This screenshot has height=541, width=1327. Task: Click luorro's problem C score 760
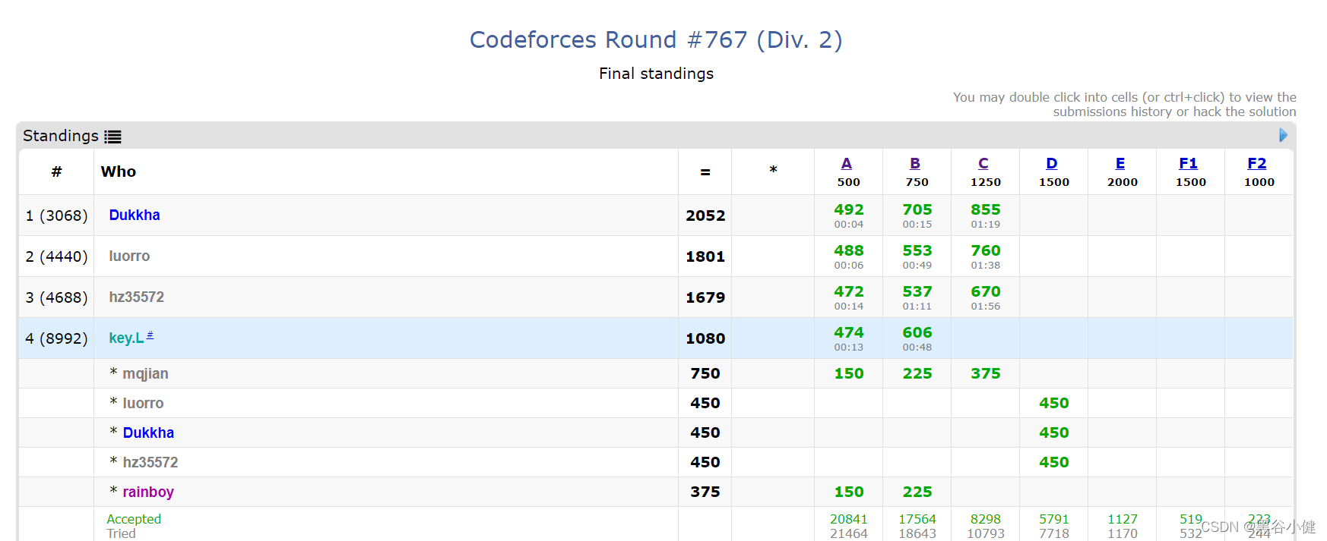(x=986, y=250)
